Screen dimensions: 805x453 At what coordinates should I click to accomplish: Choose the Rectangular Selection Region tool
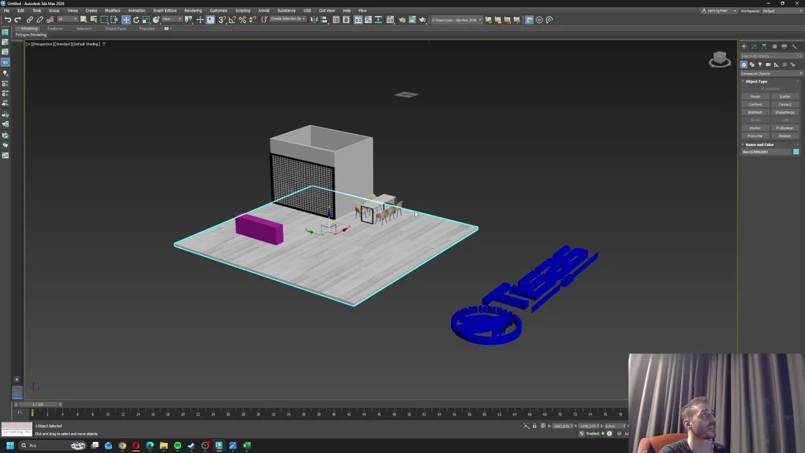pyautogui.click(x=104, y=20)
